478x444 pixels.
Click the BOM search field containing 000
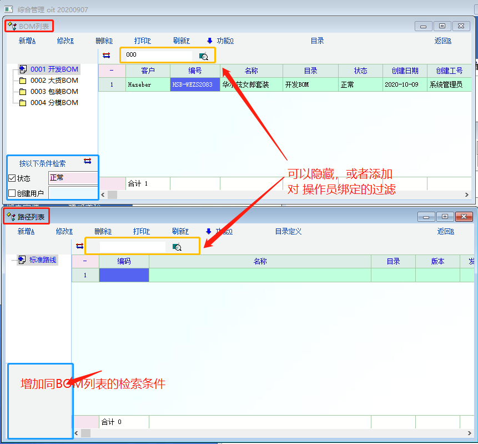point(157,55)
